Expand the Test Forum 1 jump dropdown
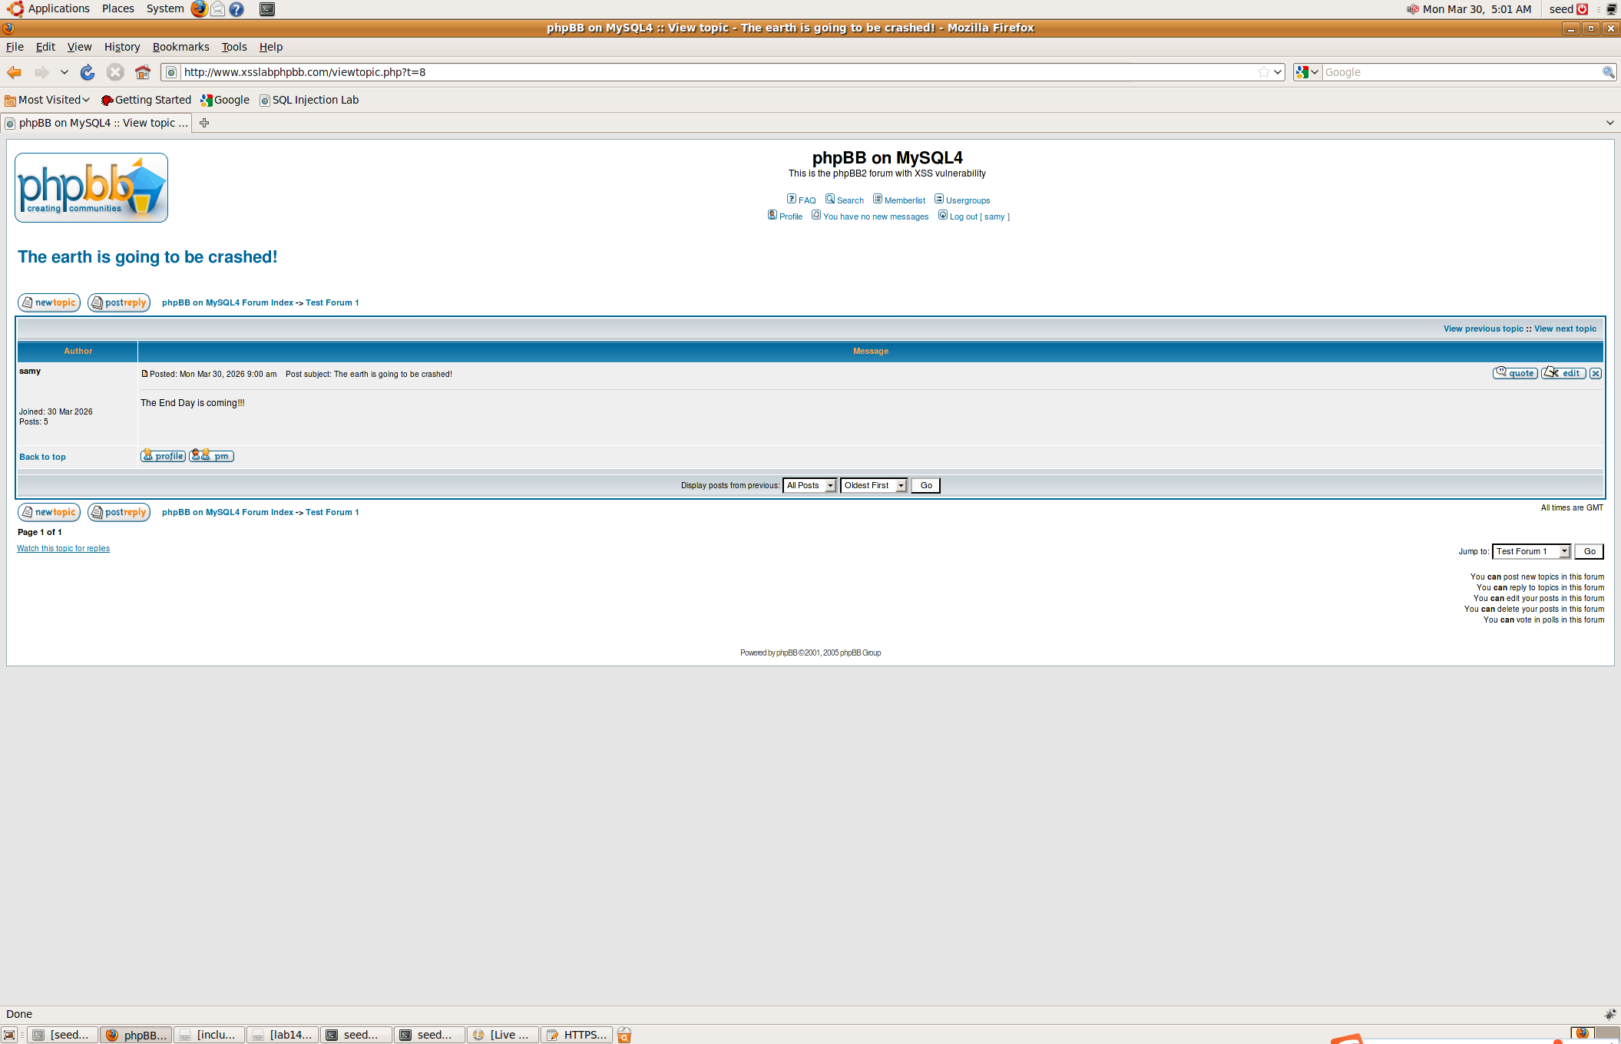 [1532, 551]
